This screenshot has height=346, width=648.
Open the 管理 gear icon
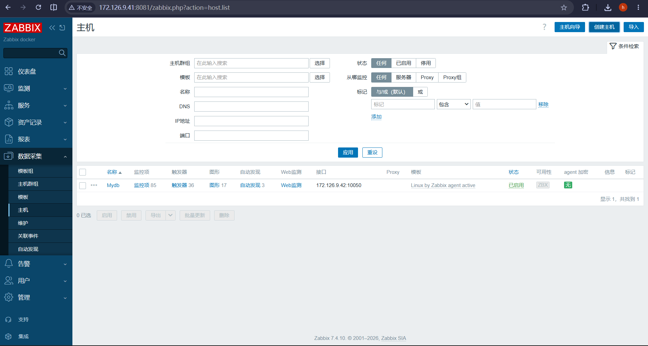tap(9, 297)
